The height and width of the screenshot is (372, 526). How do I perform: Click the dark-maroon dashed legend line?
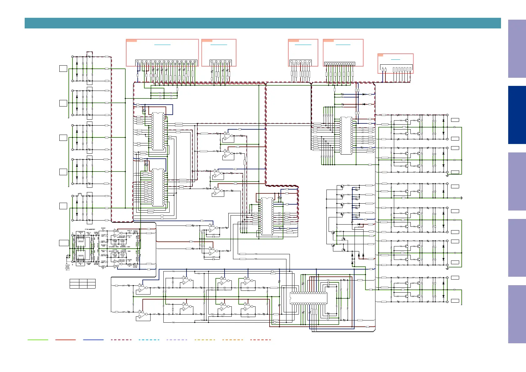tap(121, 340)
